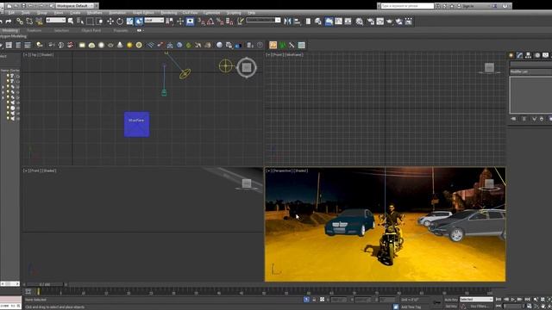The image size is (552, 310).
Task: Click the Use Pivot Point Center icon
Action: [x=169, y=22]
